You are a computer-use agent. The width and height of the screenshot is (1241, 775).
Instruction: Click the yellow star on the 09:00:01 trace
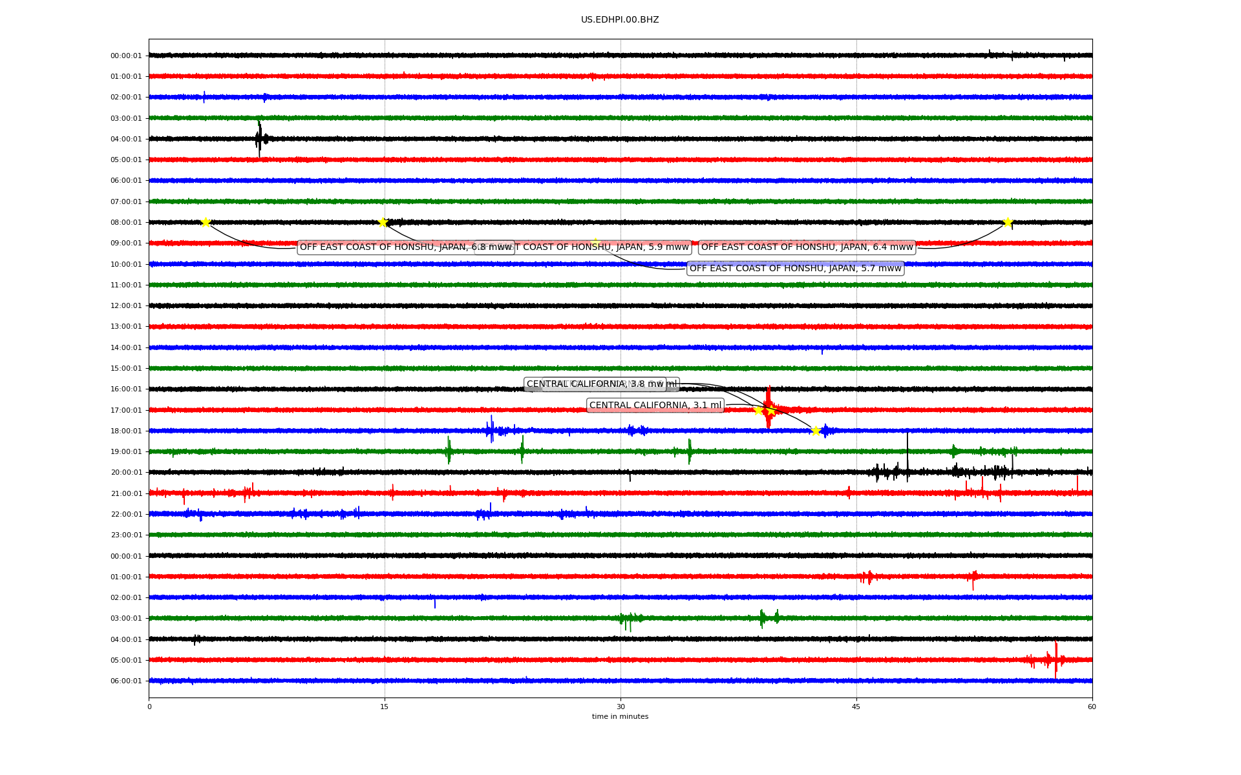point(595,243)
